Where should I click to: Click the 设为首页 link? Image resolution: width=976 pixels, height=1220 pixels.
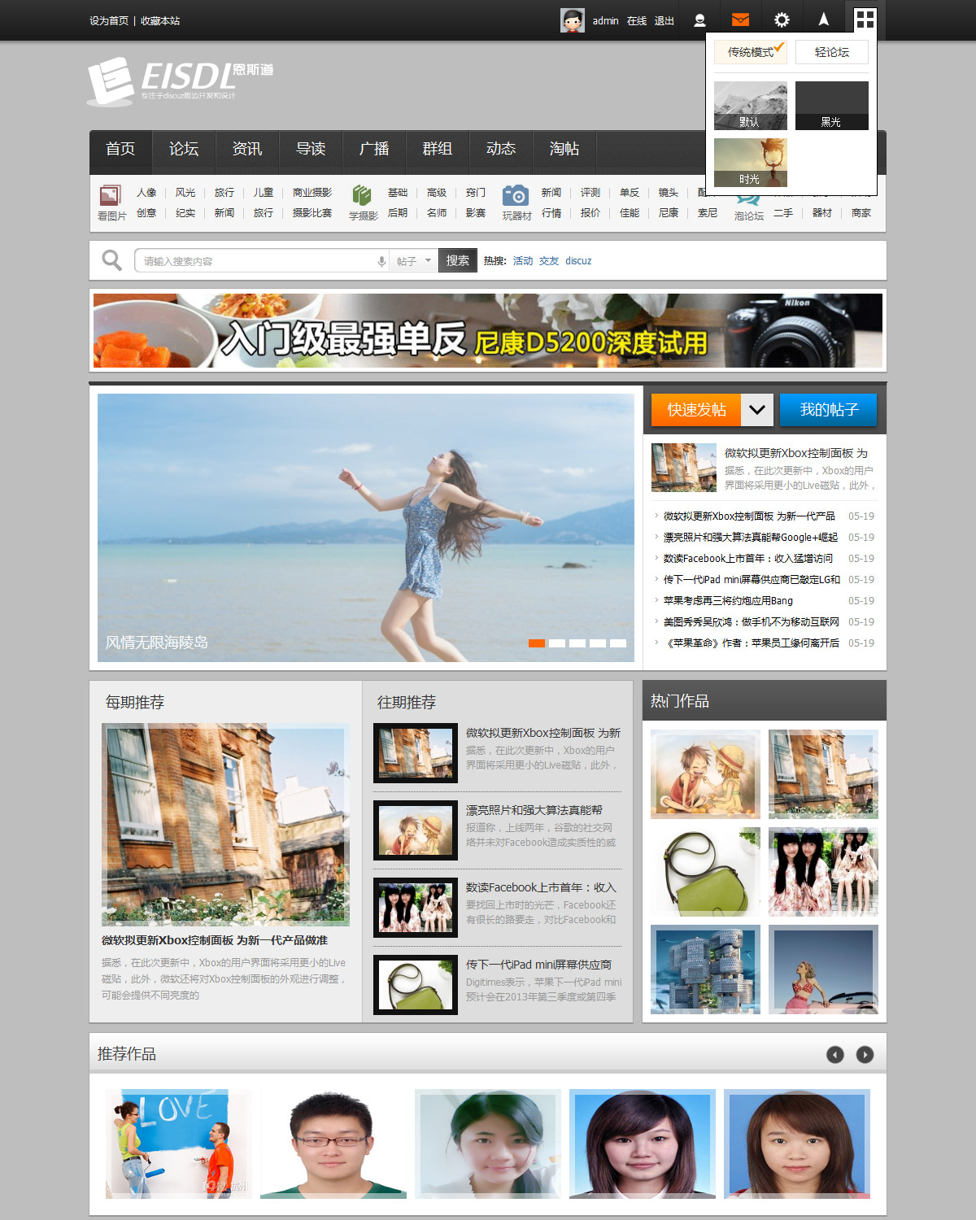tap(109, 21)
